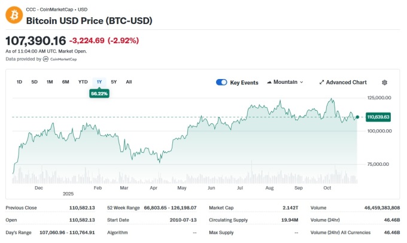Open the Advanced Chart view
This screenshot has height=243, width=407.
[x=342, y=82]
